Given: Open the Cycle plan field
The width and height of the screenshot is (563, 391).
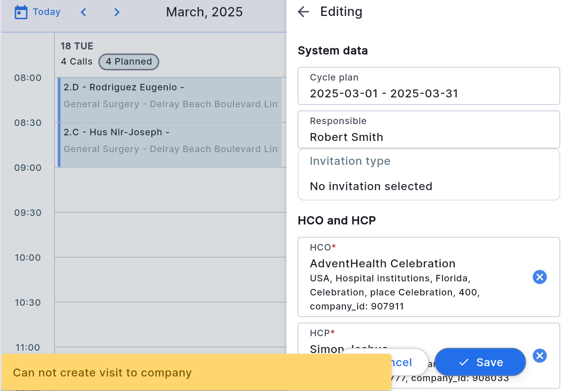Looking at the screenshot, I should [x=428, y=86].
